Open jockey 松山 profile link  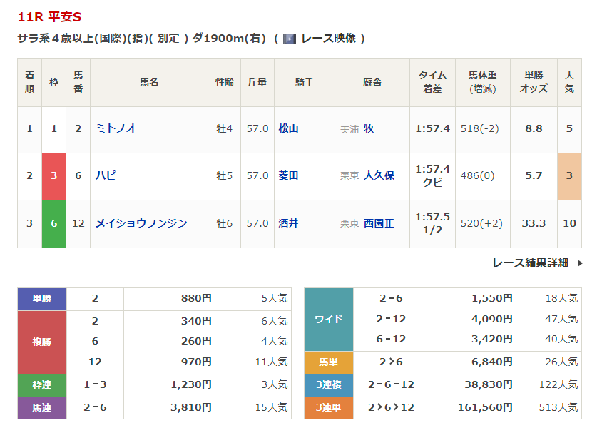coord(288,128)
